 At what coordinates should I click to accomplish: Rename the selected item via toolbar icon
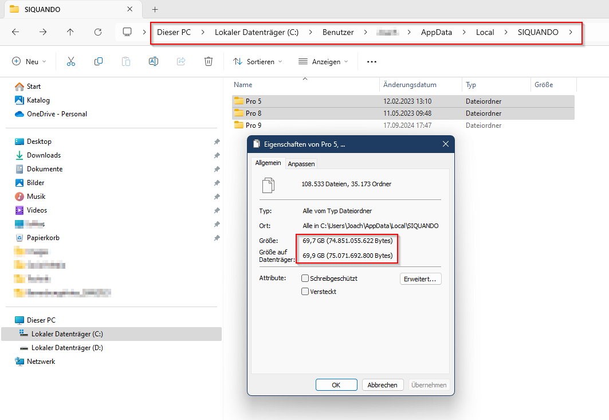point(154,61)
